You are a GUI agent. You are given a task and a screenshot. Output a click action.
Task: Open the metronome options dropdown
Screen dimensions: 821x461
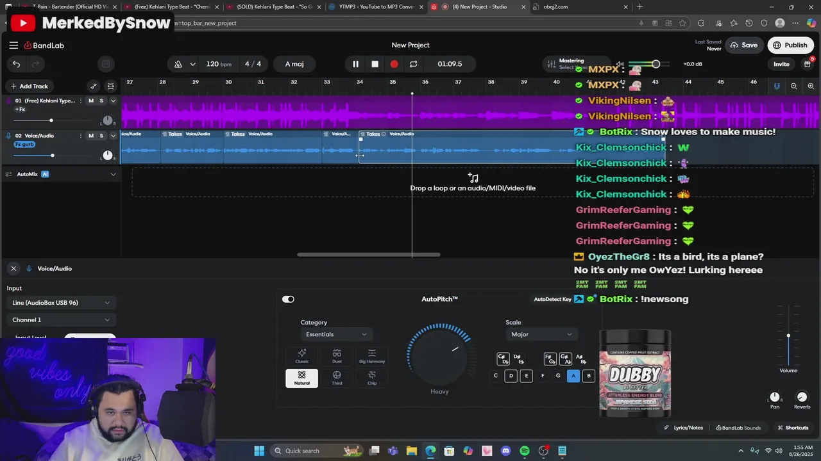[192, 64]
